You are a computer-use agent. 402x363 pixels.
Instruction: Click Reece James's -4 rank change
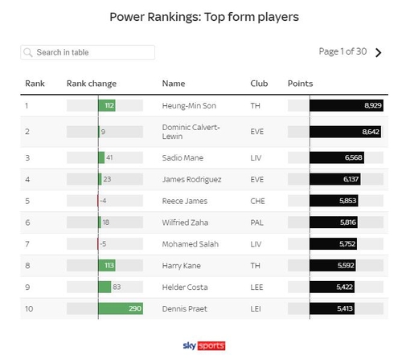tap(103, 201)
